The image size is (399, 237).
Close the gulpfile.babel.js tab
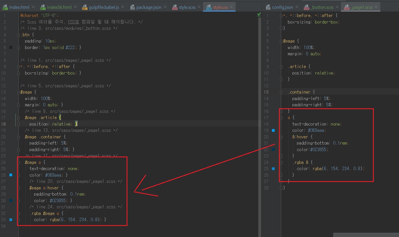[123, 7]
